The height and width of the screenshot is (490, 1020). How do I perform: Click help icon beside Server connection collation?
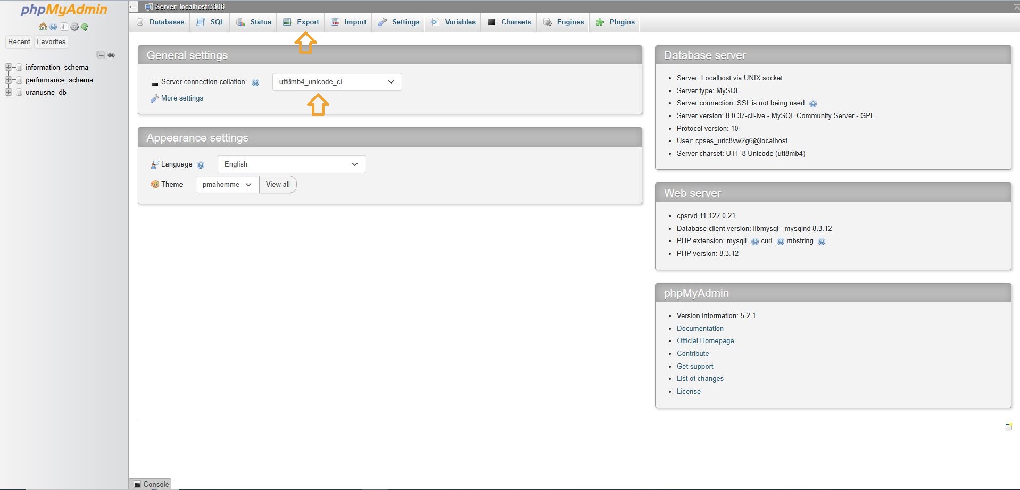[255, 82]
